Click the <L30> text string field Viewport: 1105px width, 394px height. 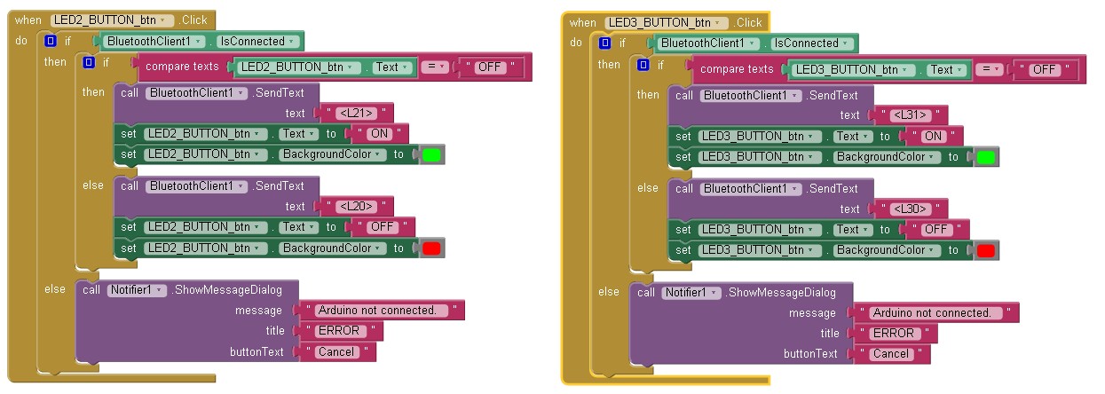coord(912,209)
